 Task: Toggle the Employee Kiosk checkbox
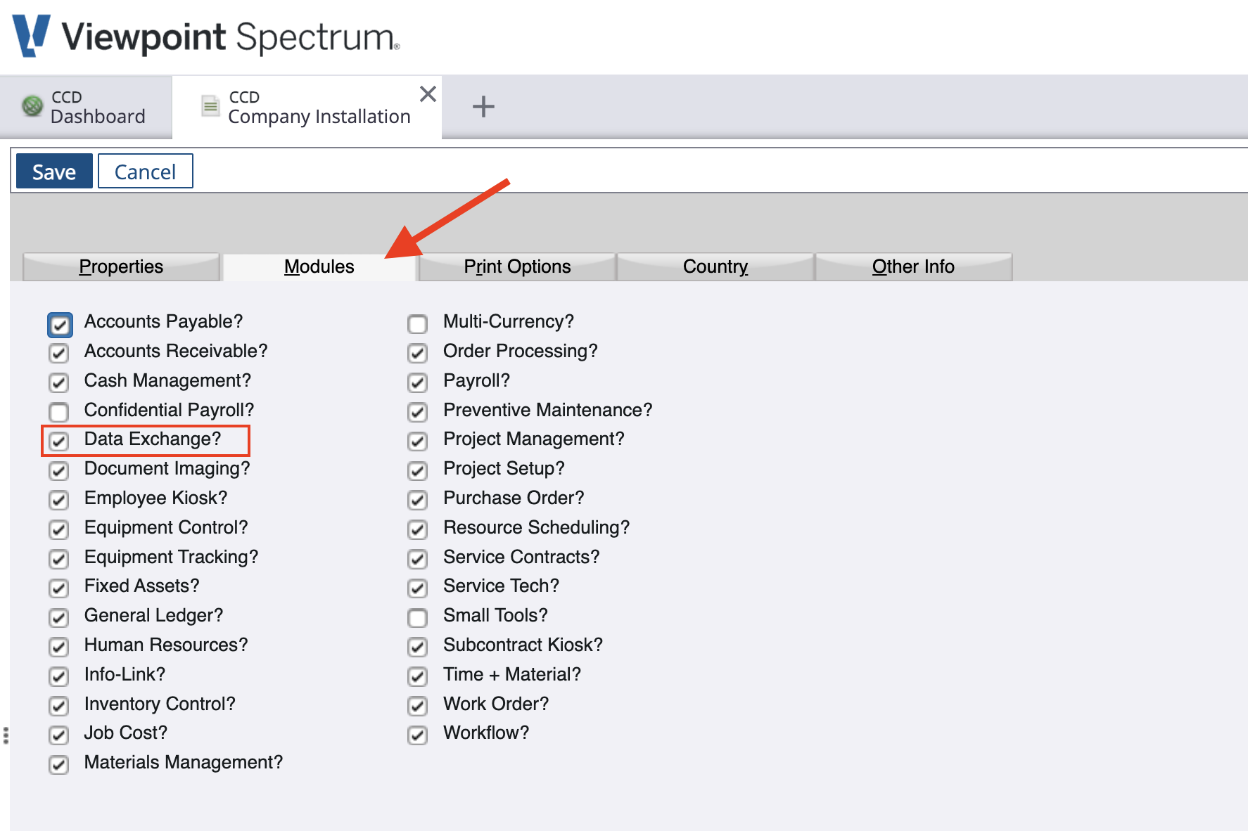(59, 500)
